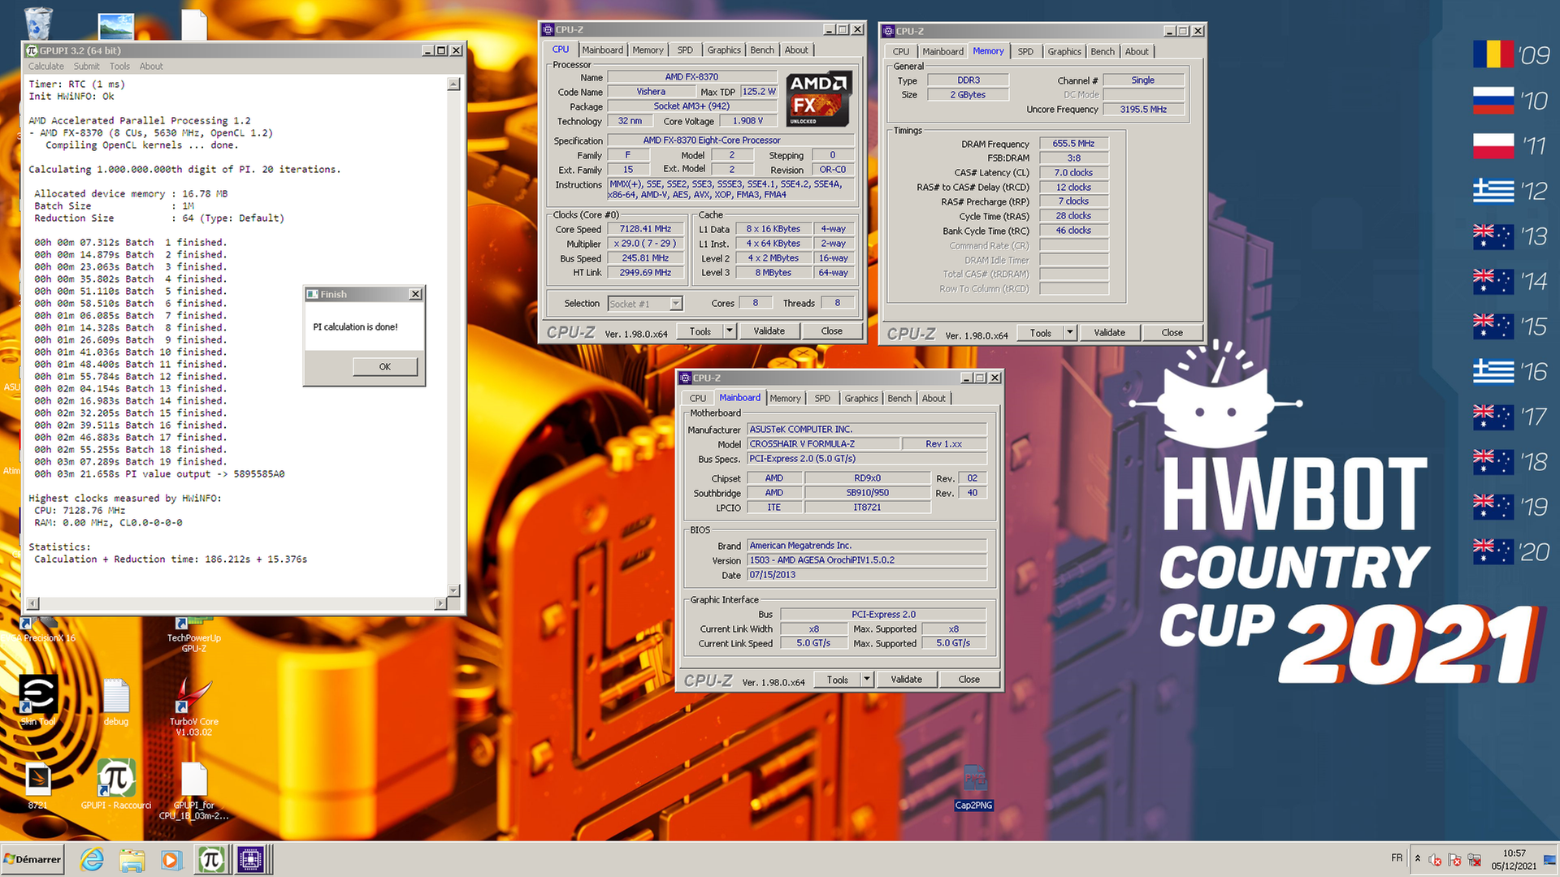This screenshot has height=877, width=1560.
Task: Click Tools button in Memory CPU-Z window
Action: pos(1041,332)
